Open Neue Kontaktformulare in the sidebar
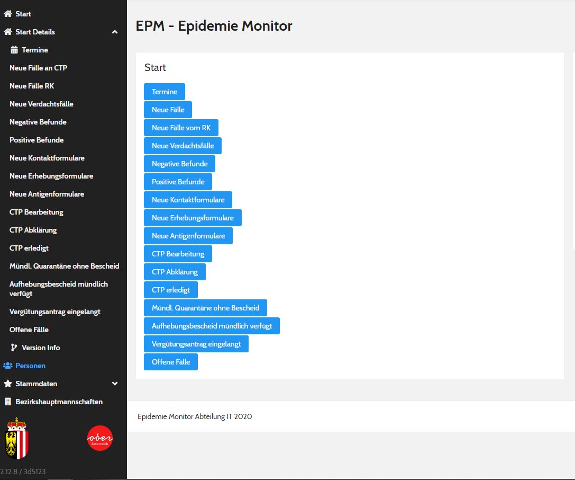This screenshot has height=480, width=575. click(x=47, y=158)
